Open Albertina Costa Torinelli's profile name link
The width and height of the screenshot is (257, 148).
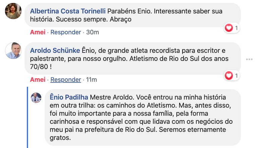click(x=68, y=11)
